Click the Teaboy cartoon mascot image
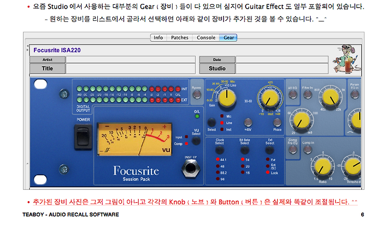Viewport: 387px width, 244px height. click(x=347, y=59)
